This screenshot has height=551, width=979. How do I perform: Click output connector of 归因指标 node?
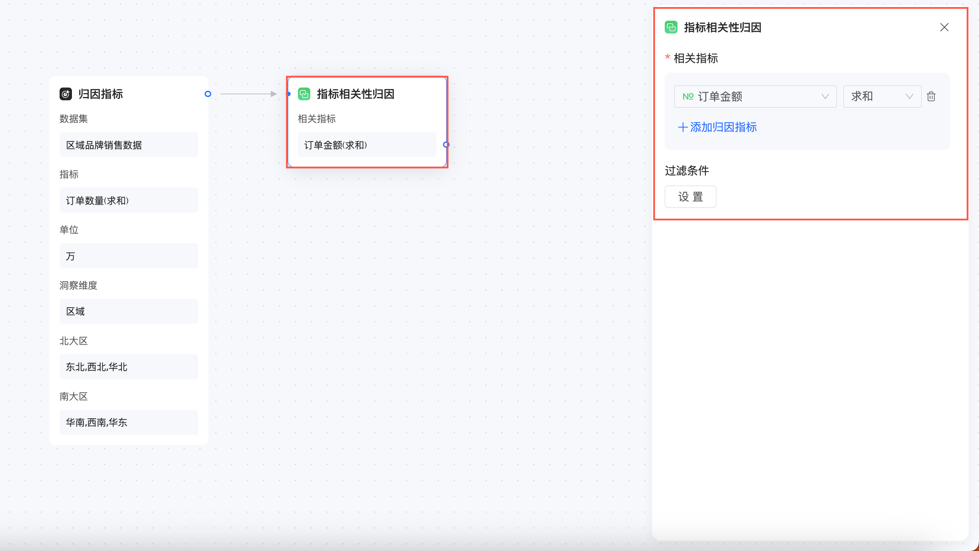point(208,94)
